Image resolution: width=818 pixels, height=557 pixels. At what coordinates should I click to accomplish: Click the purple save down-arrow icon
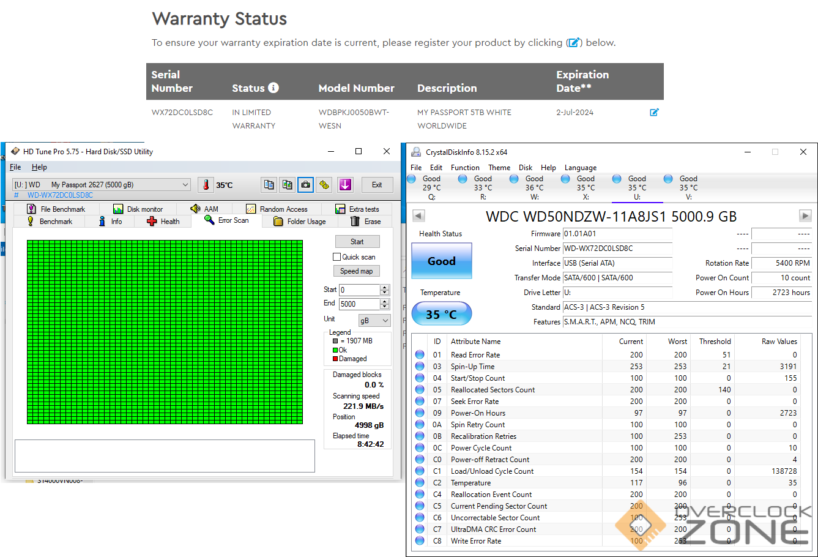[345, 185]
